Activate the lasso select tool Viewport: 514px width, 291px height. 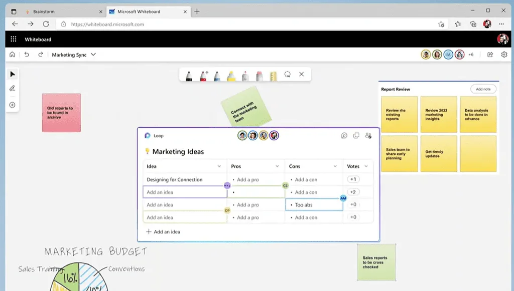(288, 74)
